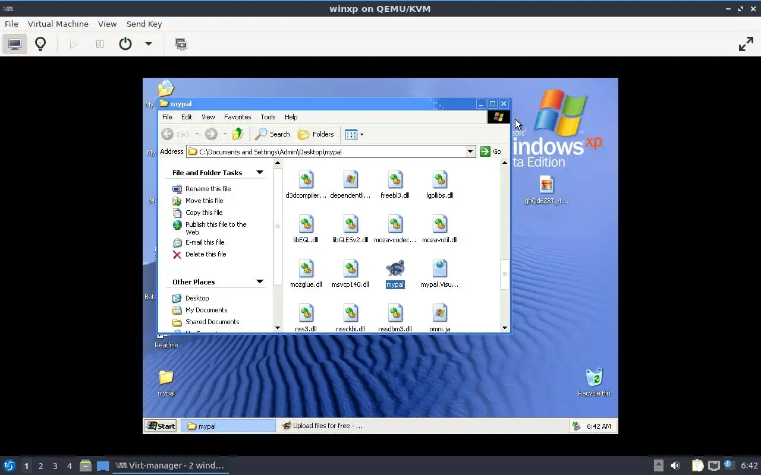The width and height of the screenshot is (761, 475).
Task: Click the Go button beside address bar
Action: (x=491, y=151)
